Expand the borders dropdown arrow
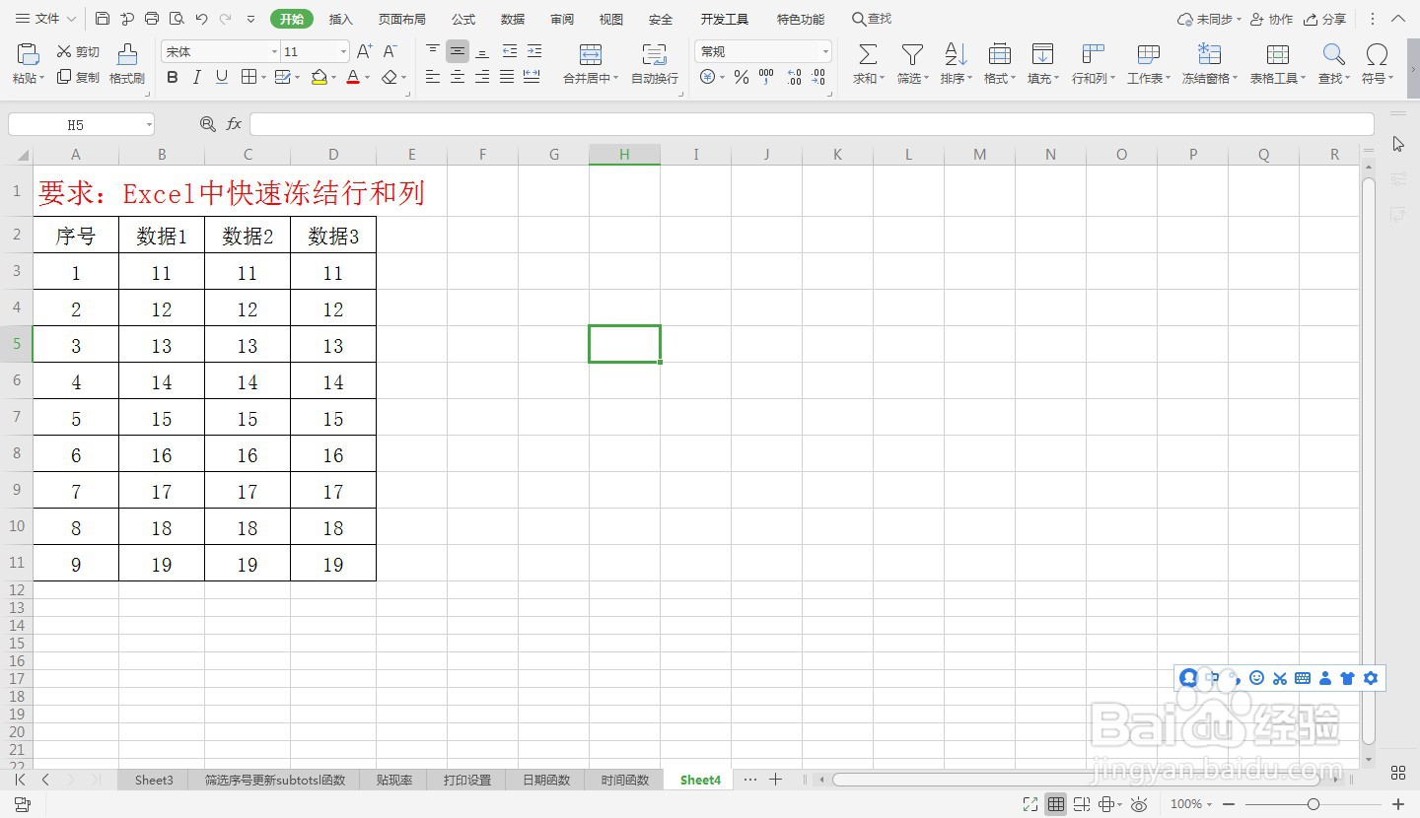Image resolution: width=1420 pixels, height=818 pixels. click(264, 77)
